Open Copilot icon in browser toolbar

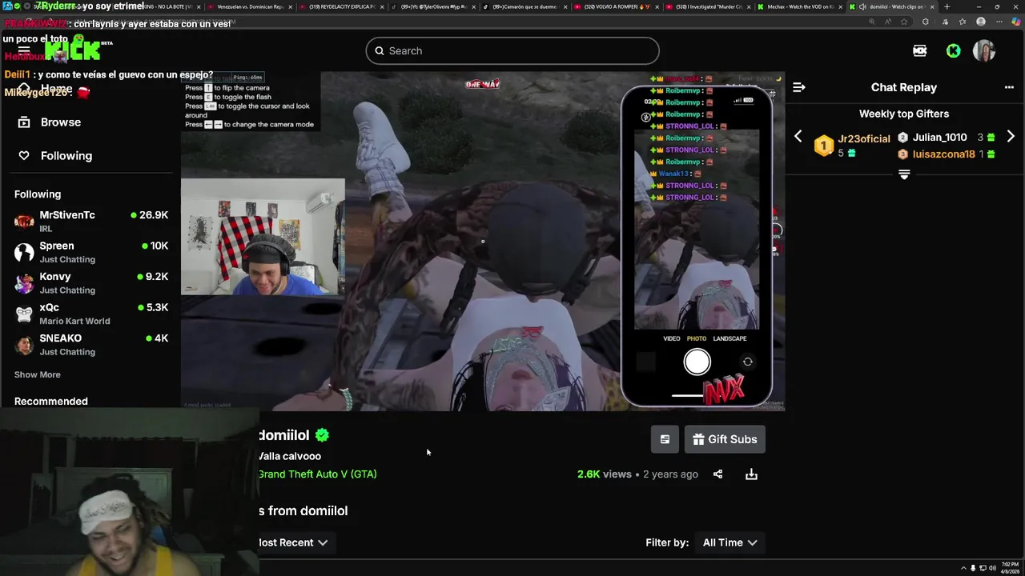point(1015,22)
